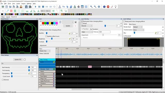165x93 pixels.
Task: Open the Render Style Default dropdown
Action: pyautogui.click(x=138, y=27)
